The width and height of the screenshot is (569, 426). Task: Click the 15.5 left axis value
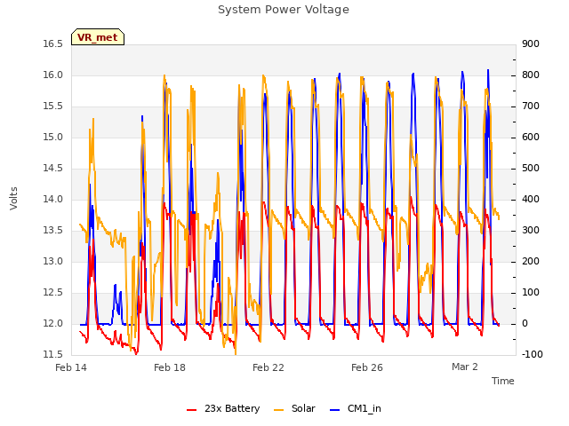tap(53, 106)
